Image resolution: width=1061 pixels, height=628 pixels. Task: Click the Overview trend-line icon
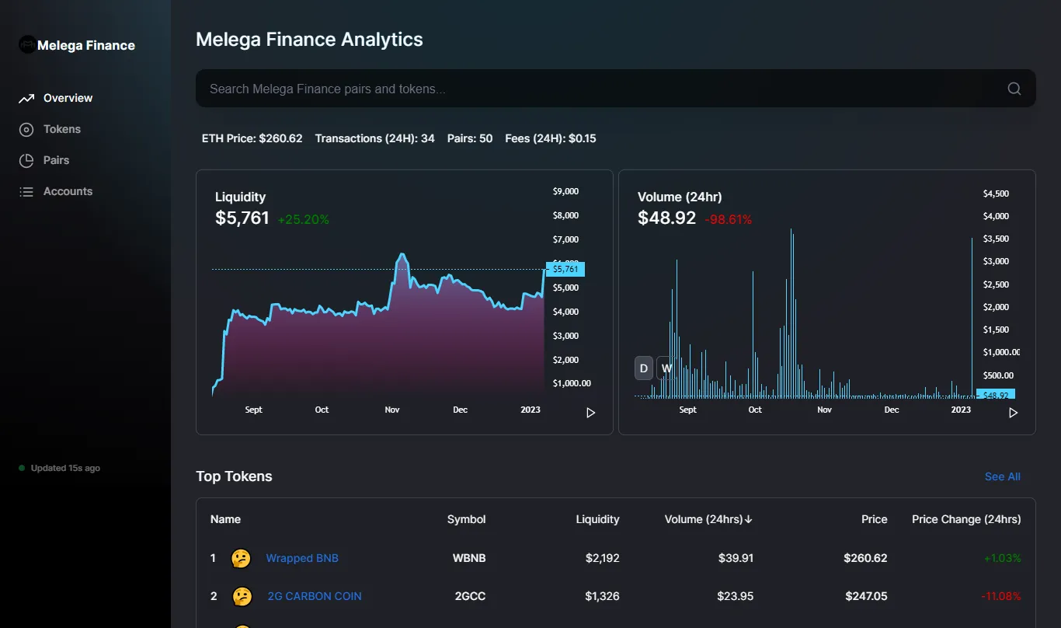26,98
